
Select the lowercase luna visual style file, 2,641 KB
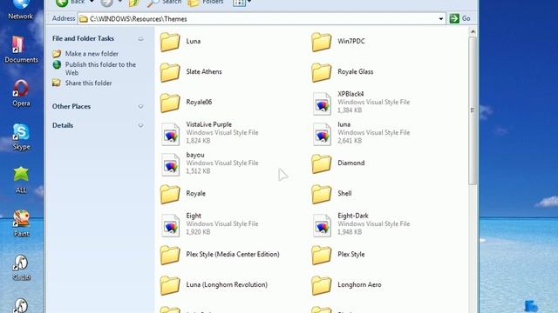click(322, 135)
